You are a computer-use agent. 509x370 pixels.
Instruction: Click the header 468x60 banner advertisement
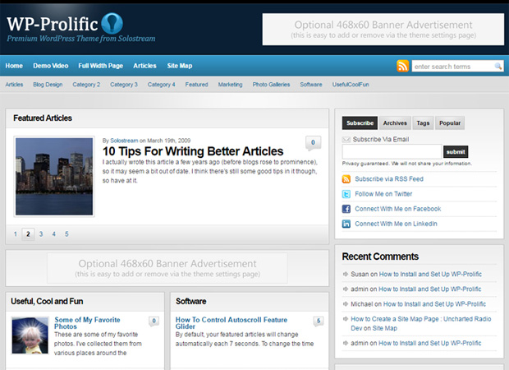tap(383, 30)
